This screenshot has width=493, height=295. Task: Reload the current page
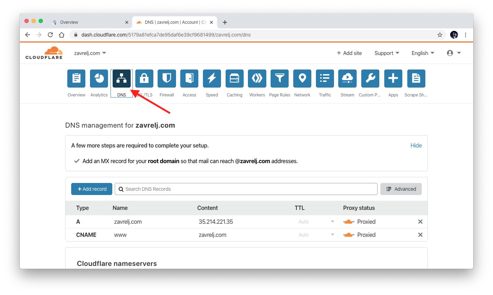point(50,35)
